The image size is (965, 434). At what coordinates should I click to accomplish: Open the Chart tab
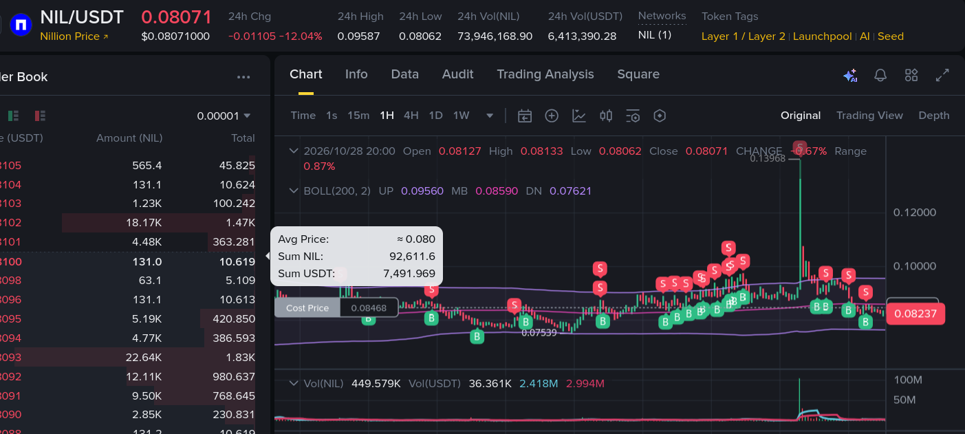(306, 74)
